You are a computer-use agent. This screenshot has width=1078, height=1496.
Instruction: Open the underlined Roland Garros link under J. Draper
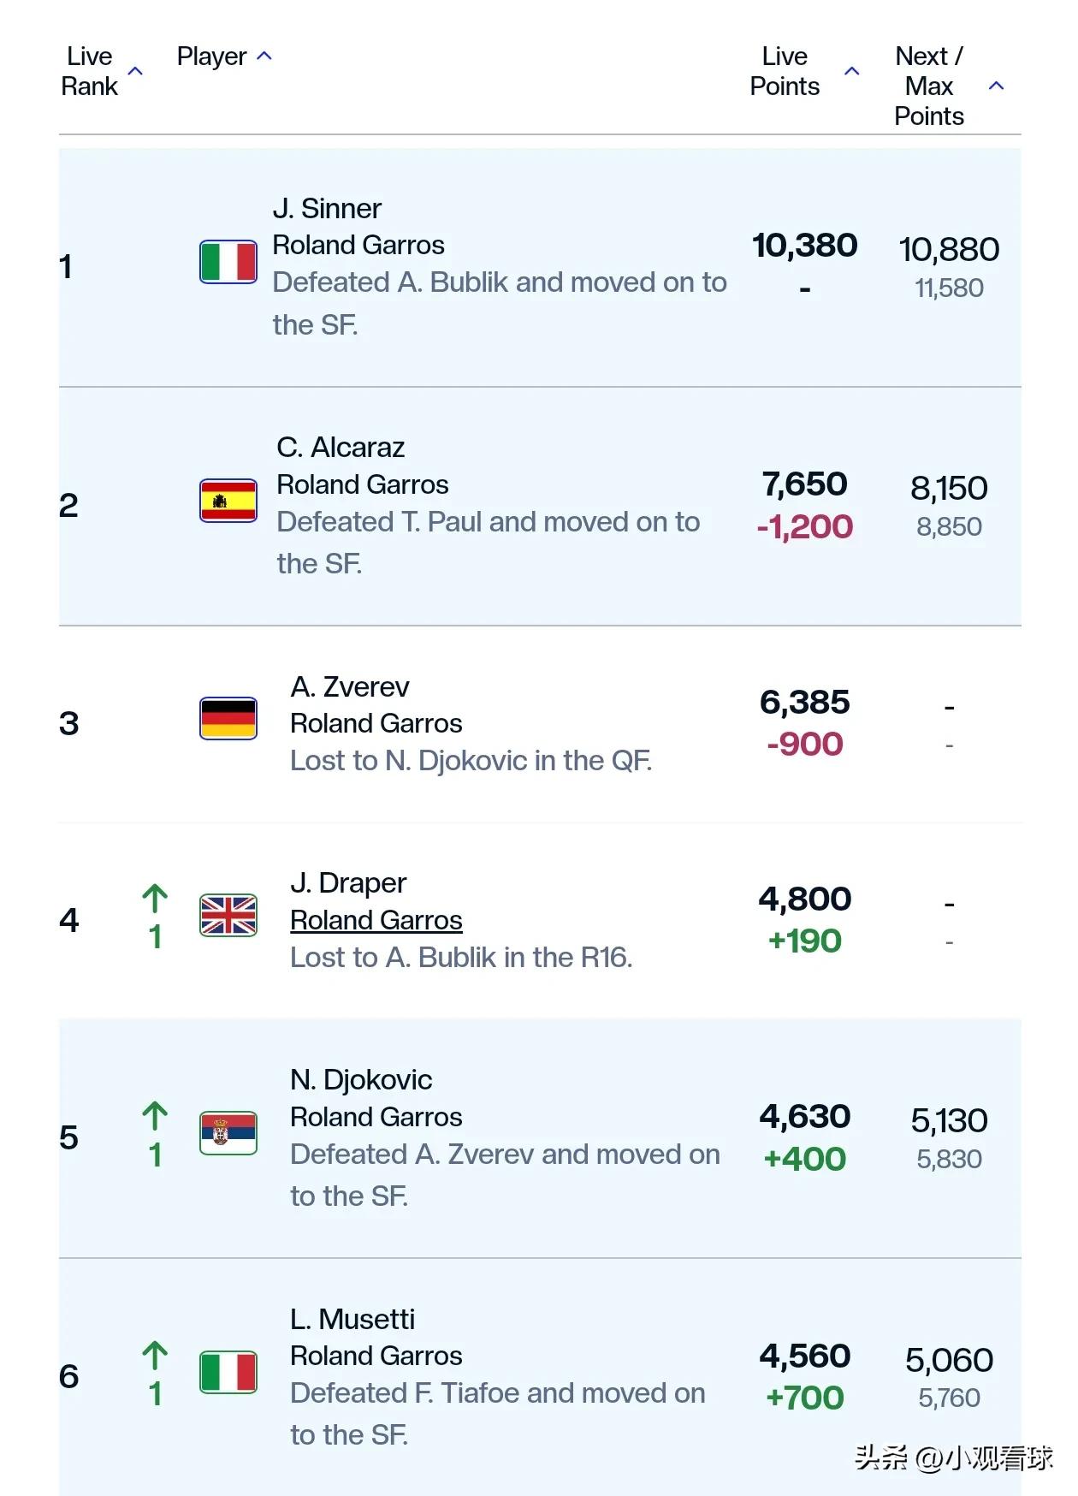[376, 920]
